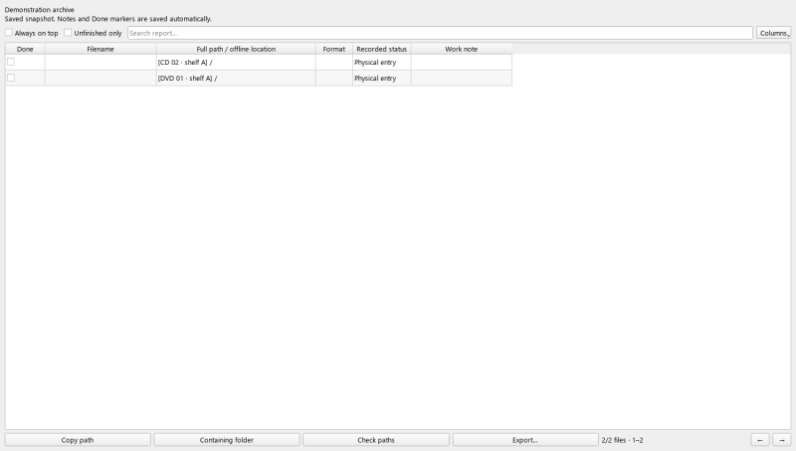The width and height of the screenshot is (796, 451).
Task: Open the Export... dialog button
Action: (525, 440)
